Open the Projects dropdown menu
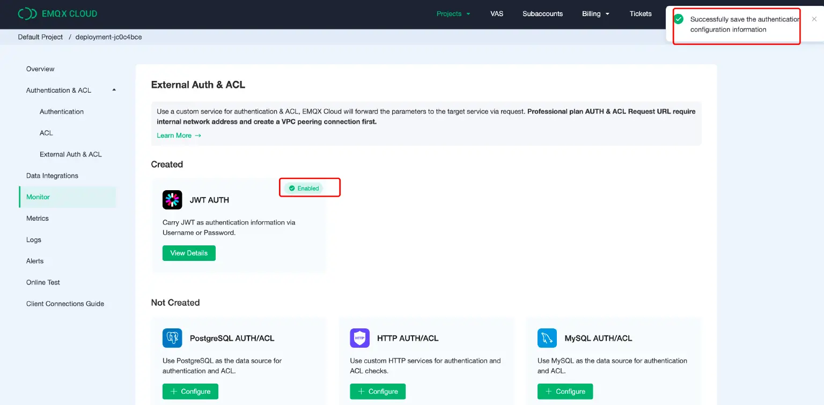Viewport: 824px width, 405px height. (x=453, y=14)
